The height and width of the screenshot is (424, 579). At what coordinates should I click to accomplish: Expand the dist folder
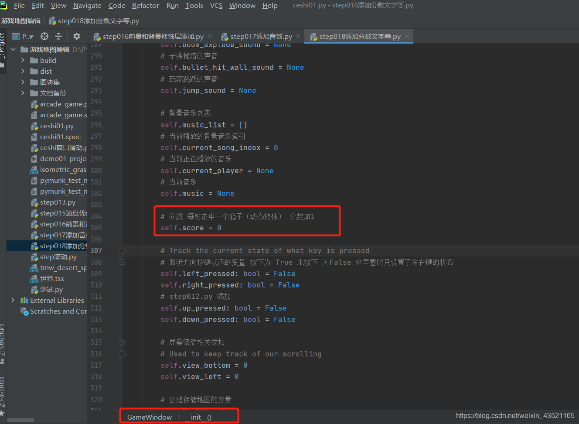(x=23, y=71)
